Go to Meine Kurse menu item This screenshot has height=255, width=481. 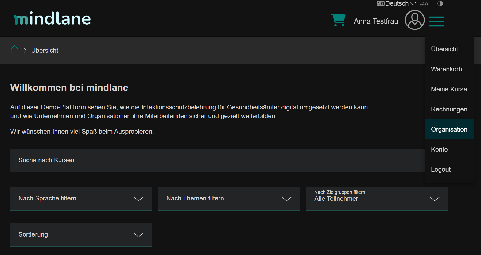(x=449, y=89)
